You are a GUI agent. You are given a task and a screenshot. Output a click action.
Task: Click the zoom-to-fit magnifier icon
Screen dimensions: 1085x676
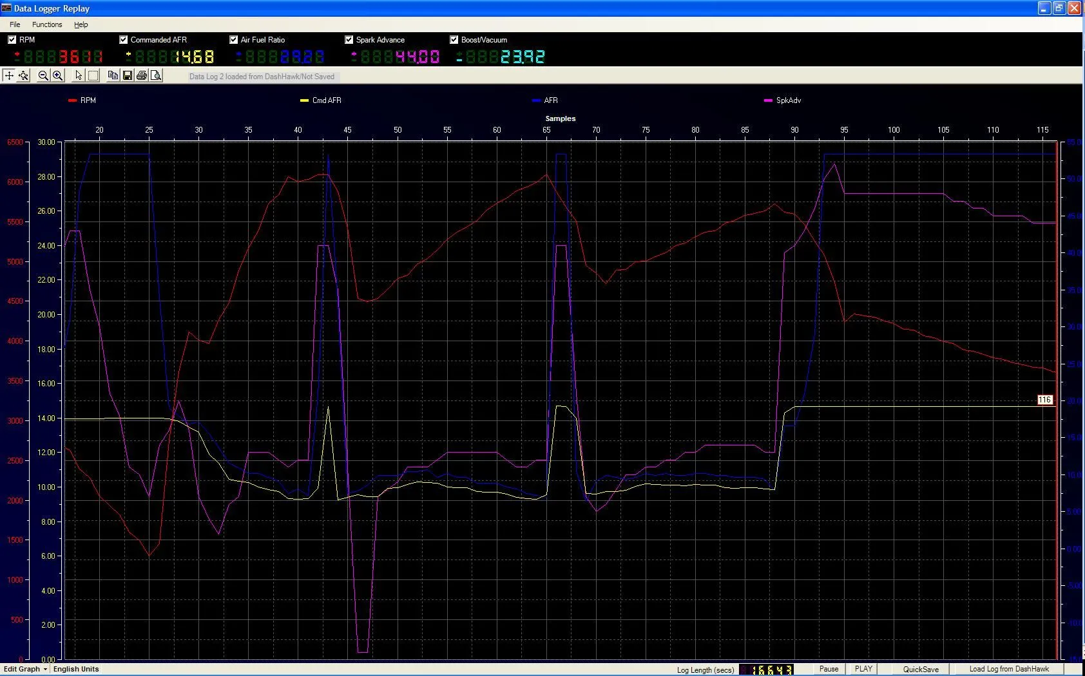24,75
